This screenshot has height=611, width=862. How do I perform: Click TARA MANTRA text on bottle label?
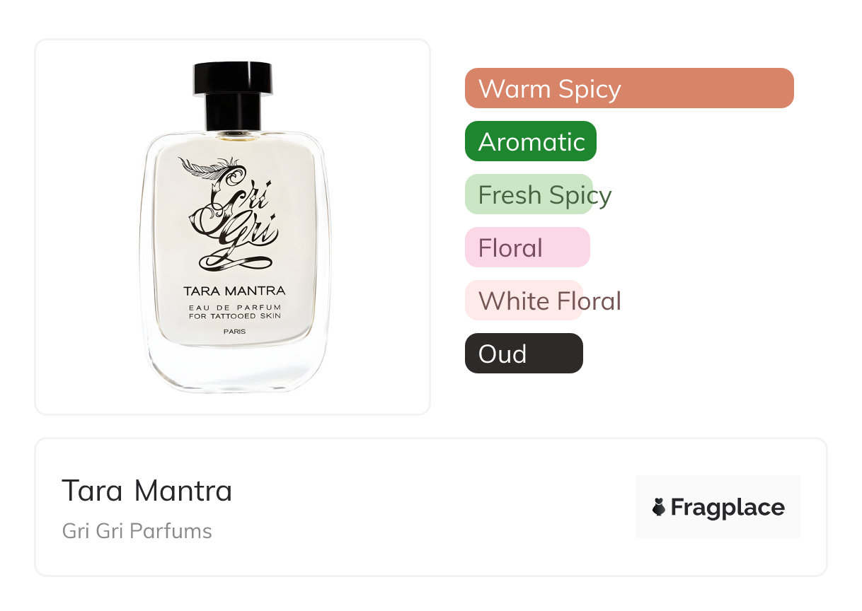click(234, 291)
